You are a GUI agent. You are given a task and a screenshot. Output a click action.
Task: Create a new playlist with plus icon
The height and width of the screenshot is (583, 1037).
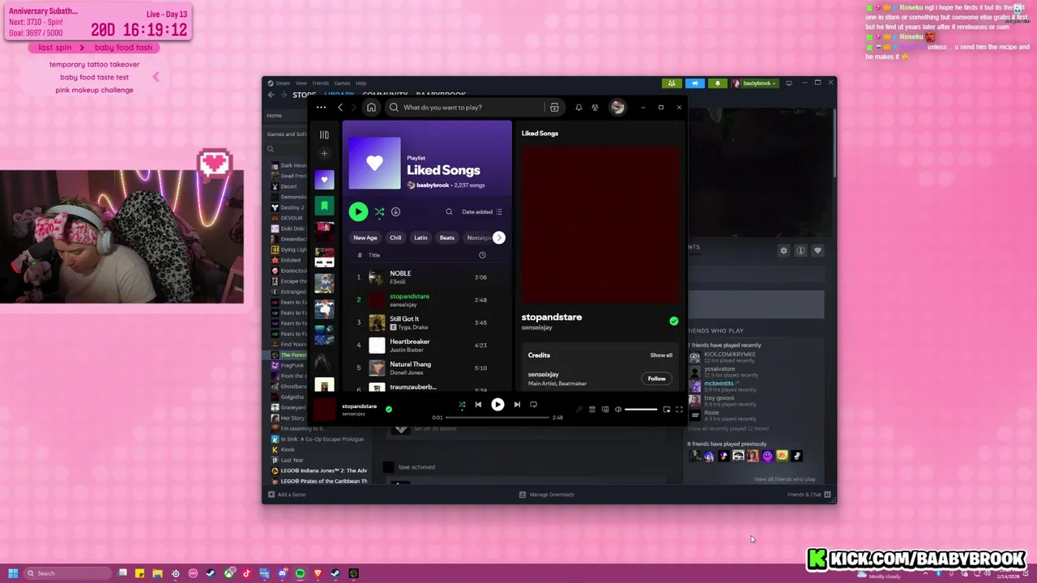click(x=324, y=153)
